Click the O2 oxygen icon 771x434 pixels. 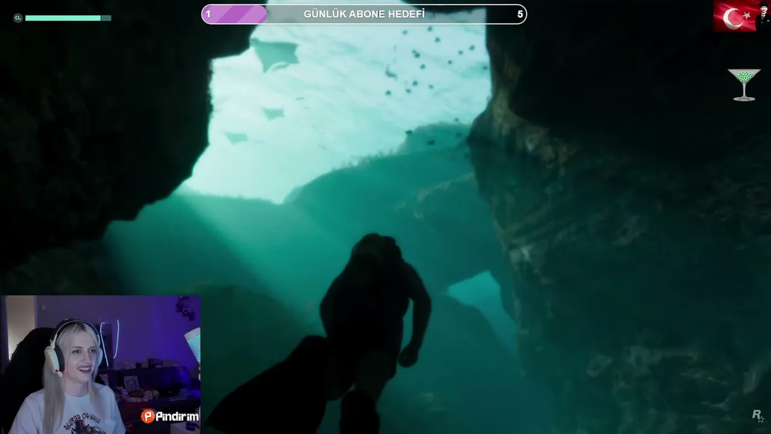(17, 18)
